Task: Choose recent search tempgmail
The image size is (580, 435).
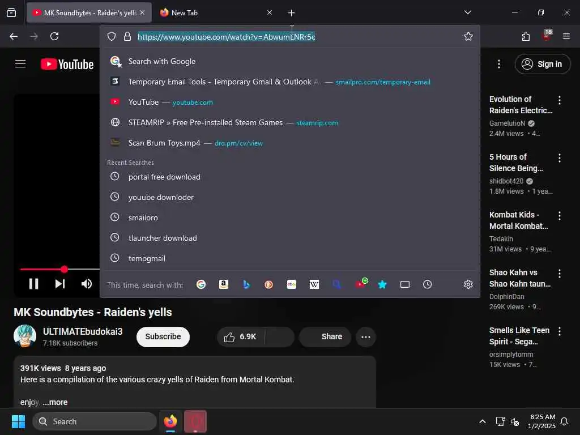Action: (289, 258)
